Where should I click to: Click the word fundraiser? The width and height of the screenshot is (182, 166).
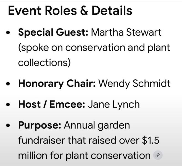tap(41, 140)
